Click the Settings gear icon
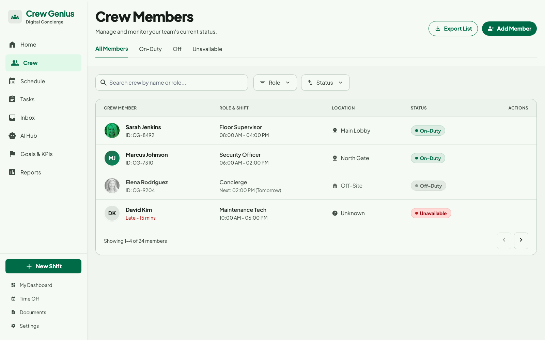The image size is (545, 340). click(13, 326)
